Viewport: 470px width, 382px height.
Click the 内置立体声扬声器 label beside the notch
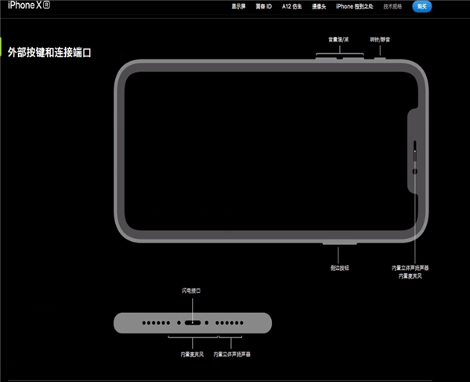410,268
